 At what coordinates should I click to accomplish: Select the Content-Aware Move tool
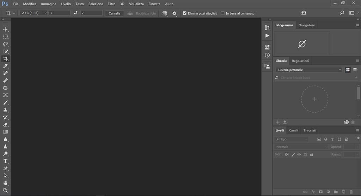click(5, 95)
